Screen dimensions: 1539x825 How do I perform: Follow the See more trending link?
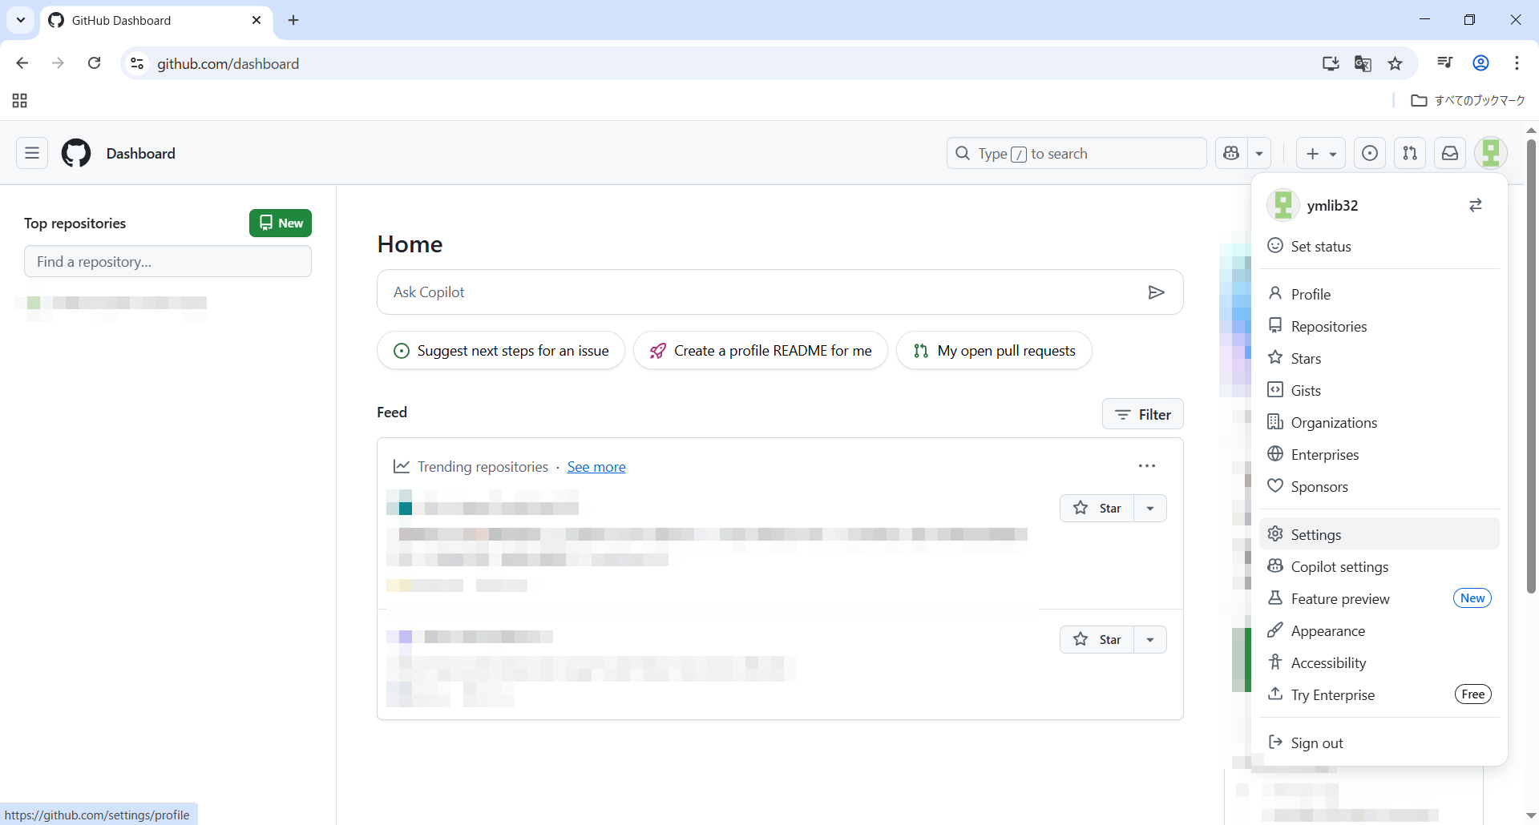(x=596, y=467)
